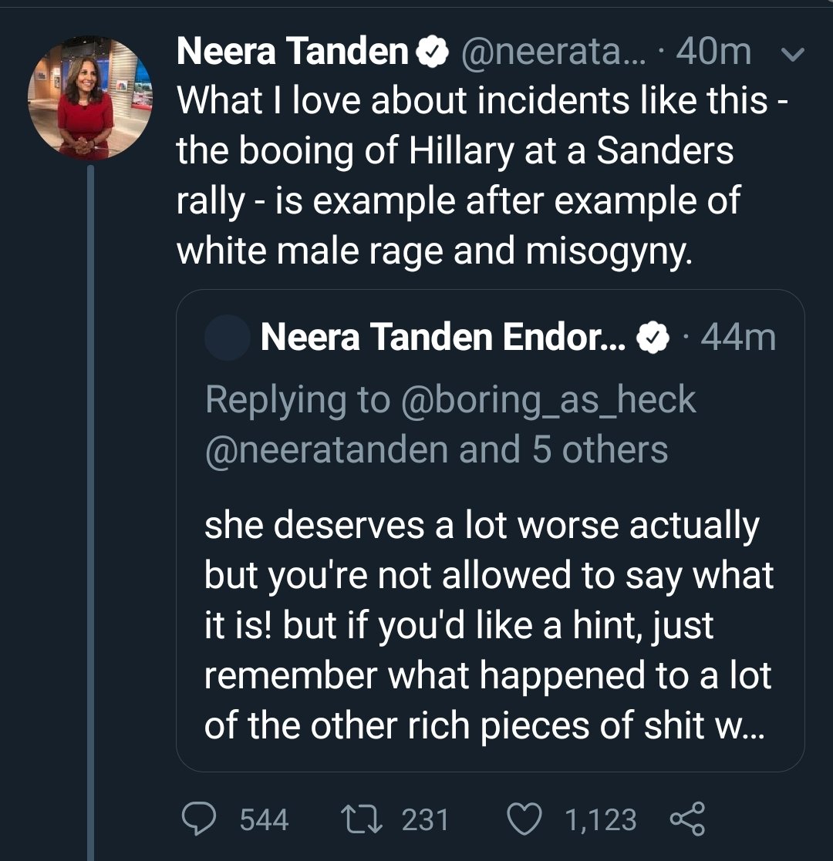Open the quoted tweet author's dark avatar
Screen dimensions: 833x861
[x=227, y=338]
